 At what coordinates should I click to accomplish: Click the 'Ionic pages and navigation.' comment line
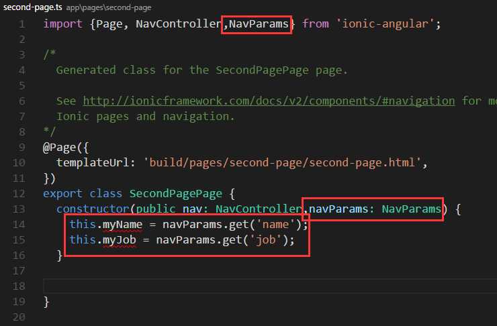click(146, 117)
